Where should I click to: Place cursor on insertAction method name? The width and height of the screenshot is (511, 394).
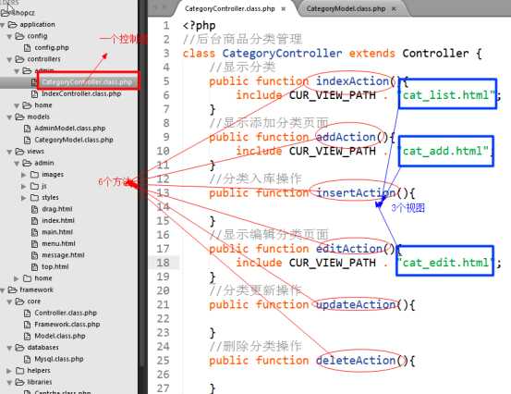[356, 193]
